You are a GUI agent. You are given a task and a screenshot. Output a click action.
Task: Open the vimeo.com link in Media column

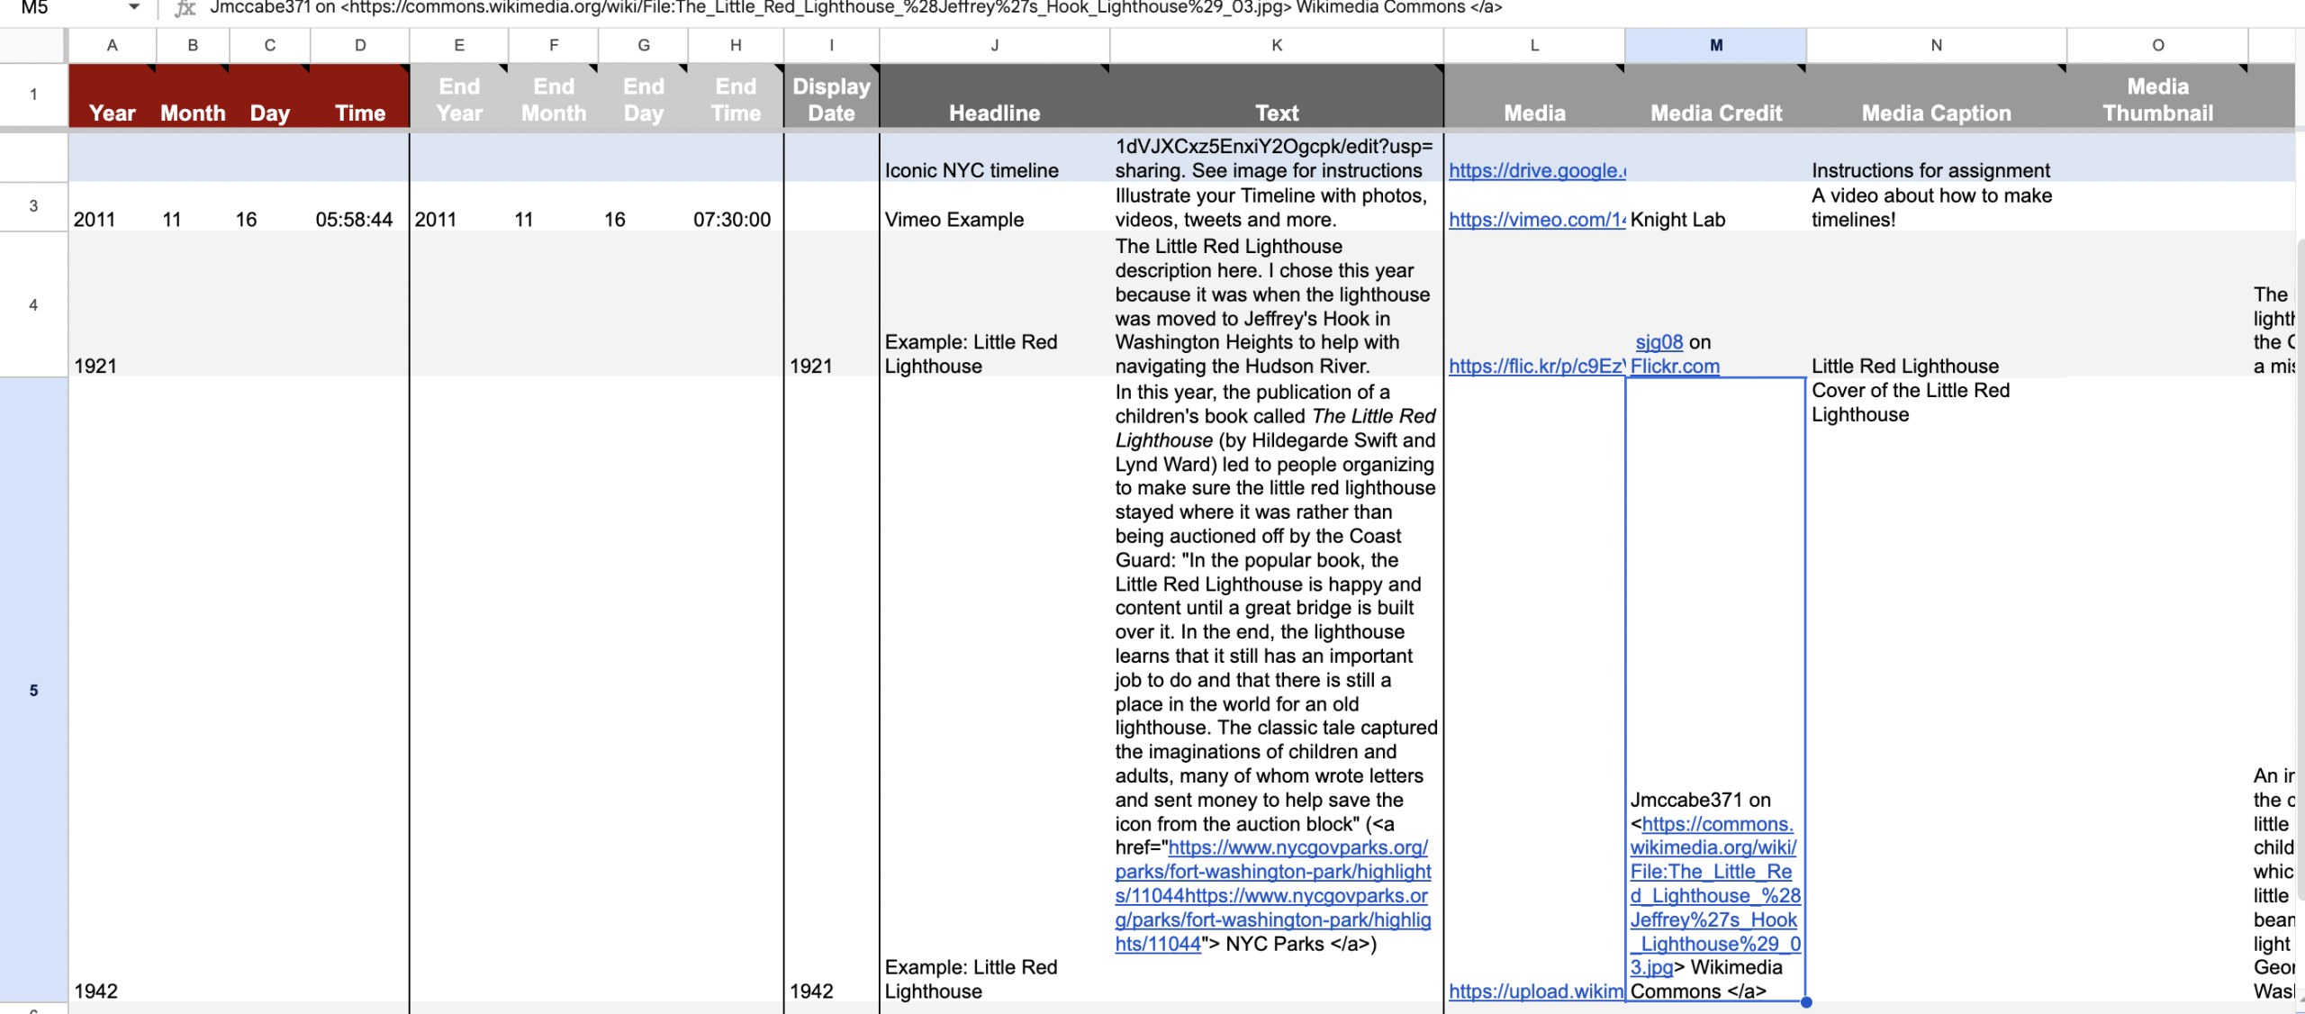[1537, 220]
